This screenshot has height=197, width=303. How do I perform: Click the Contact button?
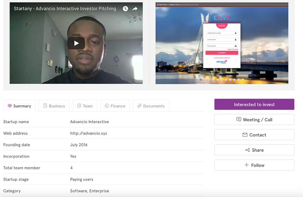(254, 135)
